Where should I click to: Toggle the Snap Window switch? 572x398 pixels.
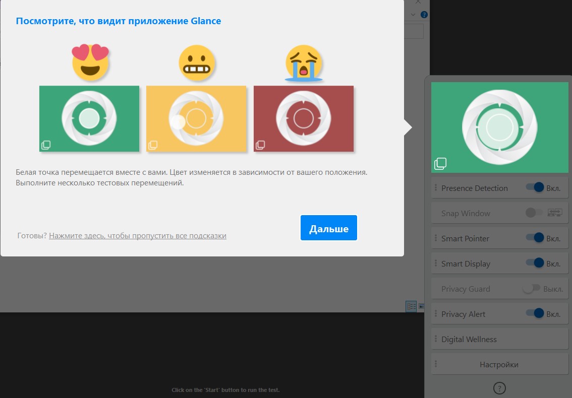[x=534, y=213]
